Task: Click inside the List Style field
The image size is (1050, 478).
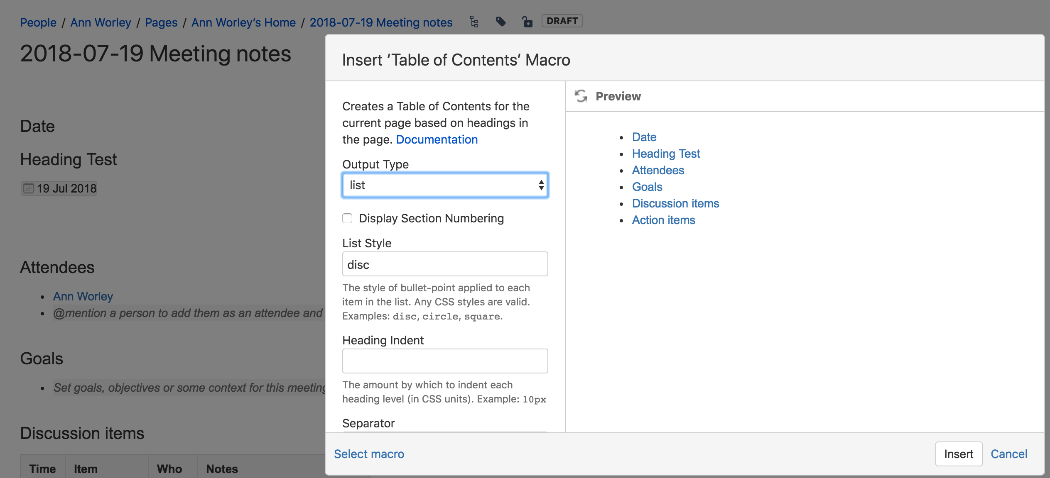Action: [x=444, y=264]
